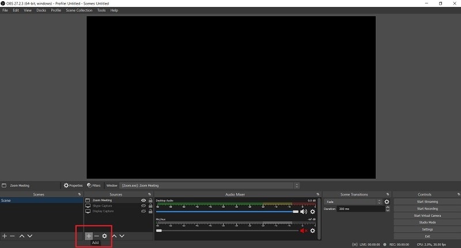Click the Exit button
Viewport: 461px width, 248px height.
427,236
